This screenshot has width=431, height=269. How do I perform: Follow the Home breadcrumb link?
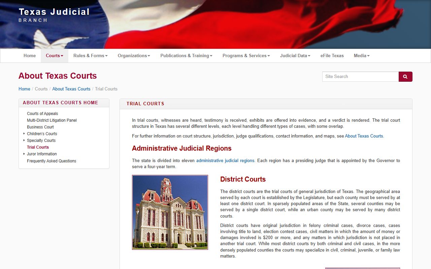[x=24, y=89]
